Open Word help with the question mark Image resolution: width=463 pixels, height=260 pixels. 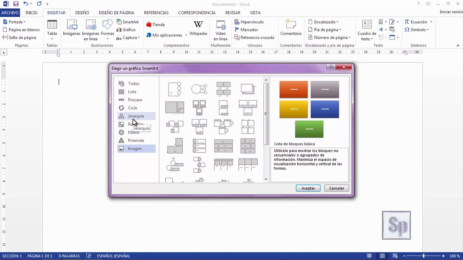[418, 4]
